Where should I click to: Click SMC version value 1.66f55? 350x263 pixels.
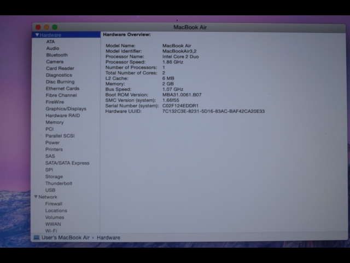pyautogui.click(x=171, y=100)
